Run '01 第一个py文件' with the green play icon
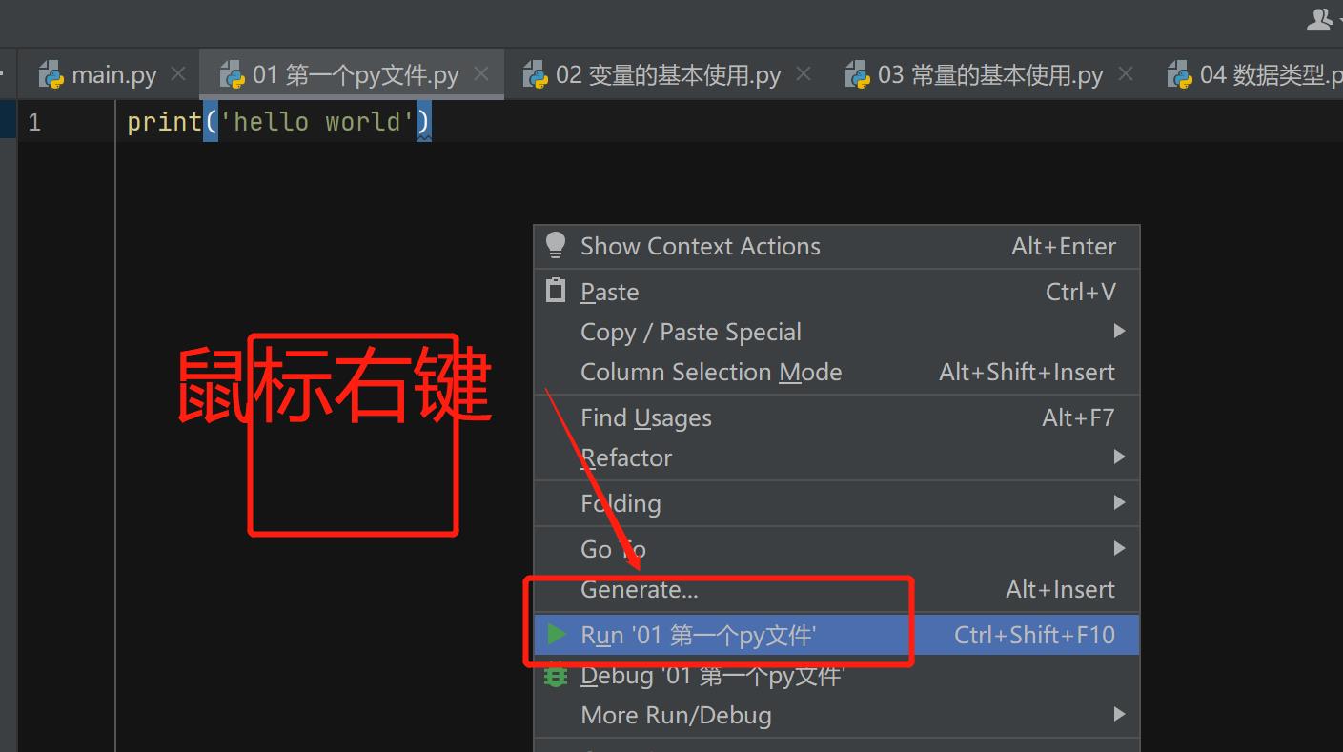Image resolution: width=1343 pixels, height=752 pixels. (836, 635)
